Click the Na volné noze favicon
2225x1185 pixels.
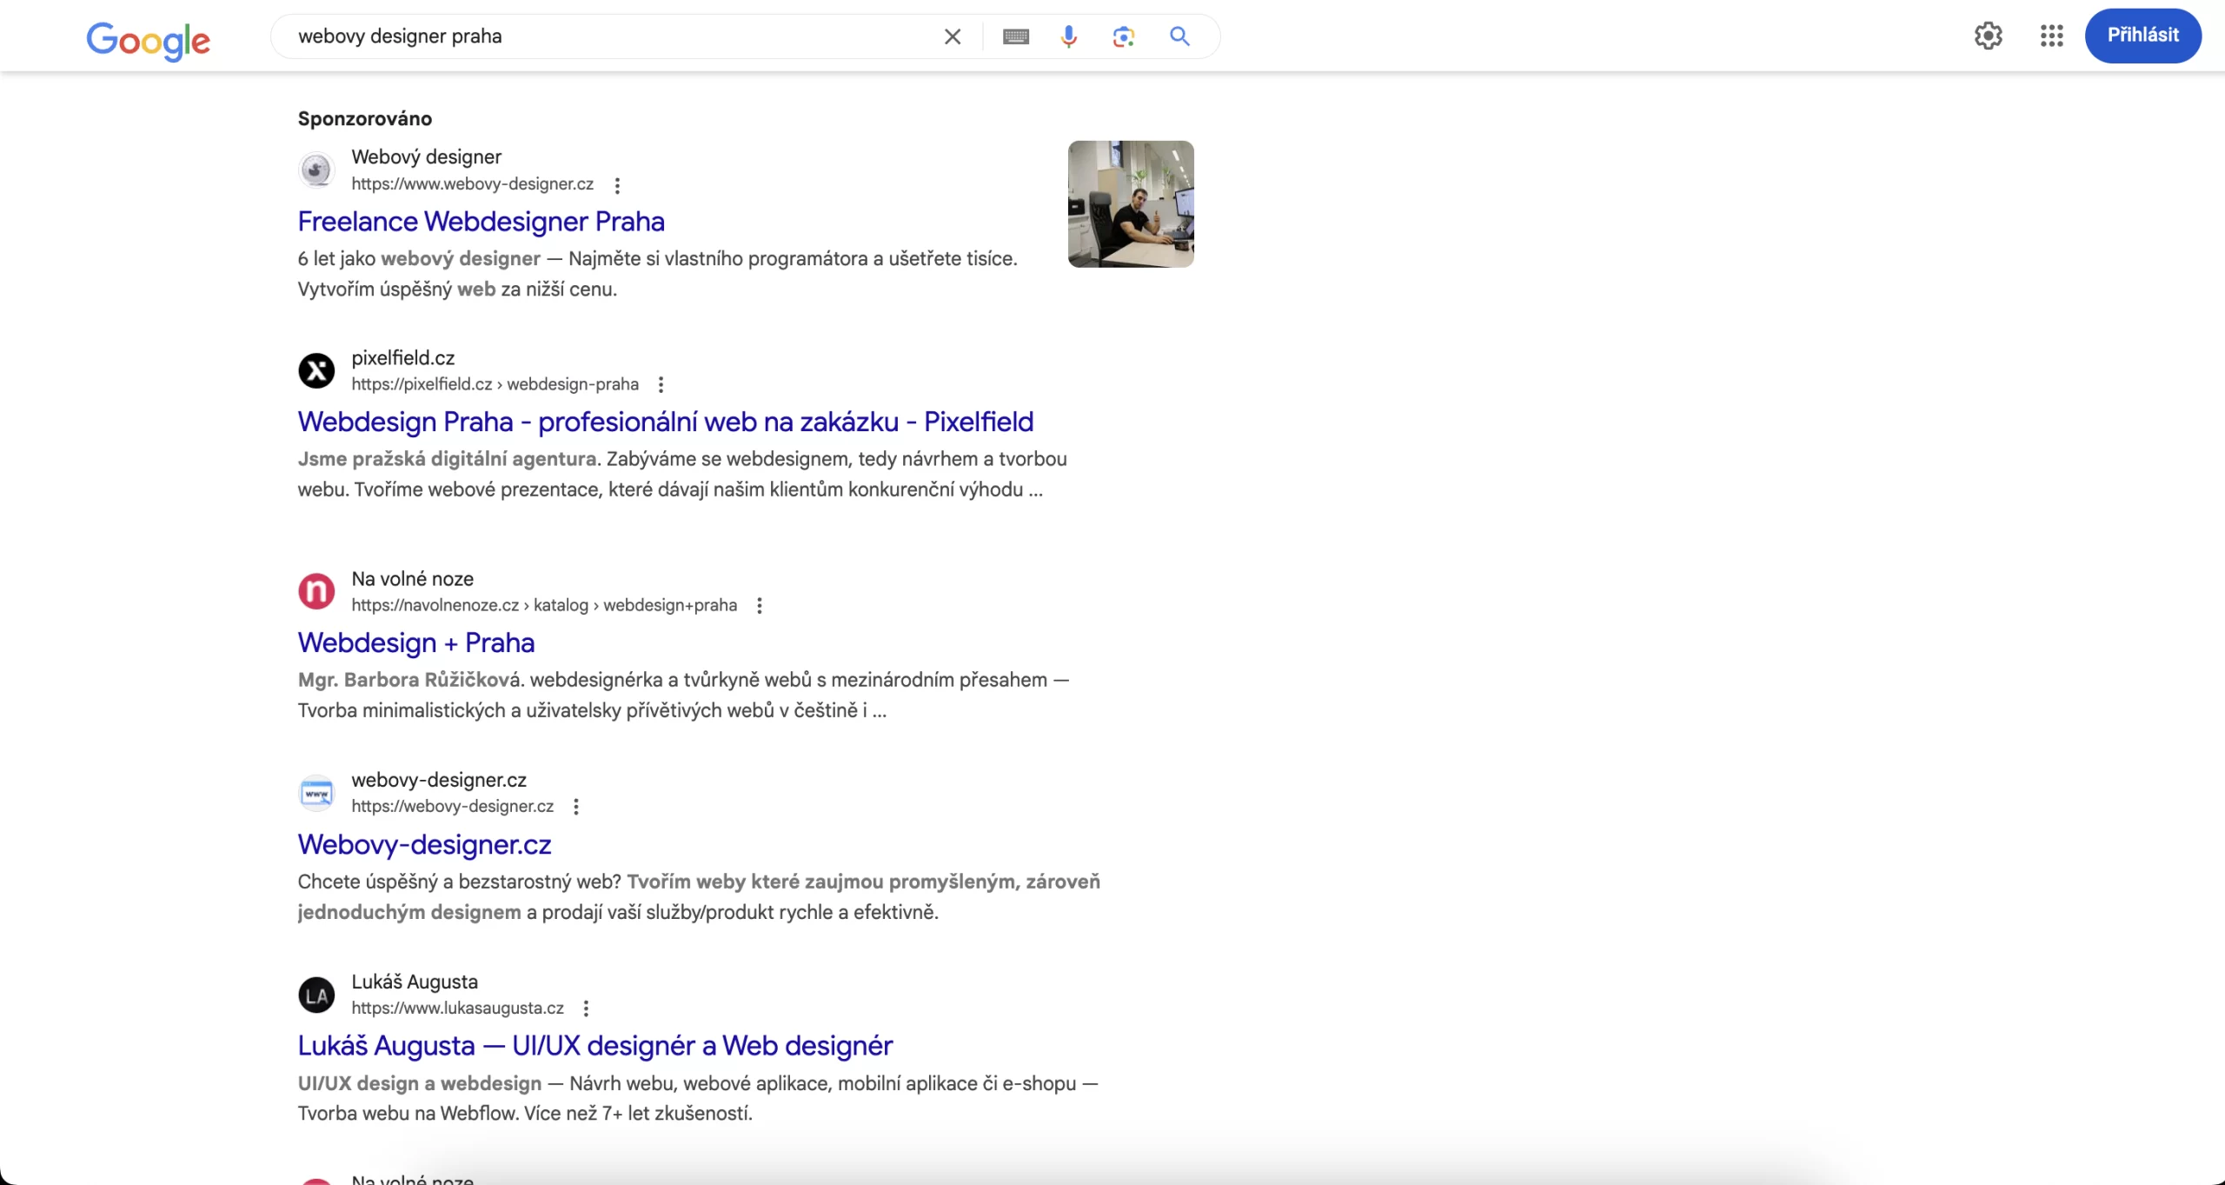[316, 591]
